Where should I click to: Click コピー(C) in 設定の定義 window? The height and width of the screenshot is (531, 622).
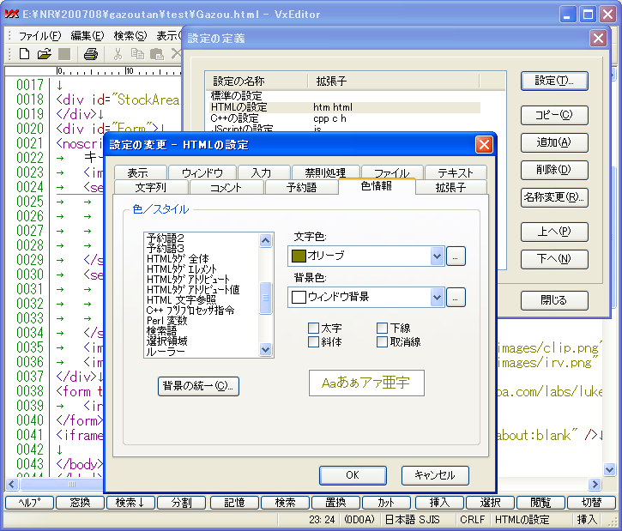(x=554, y=115)
